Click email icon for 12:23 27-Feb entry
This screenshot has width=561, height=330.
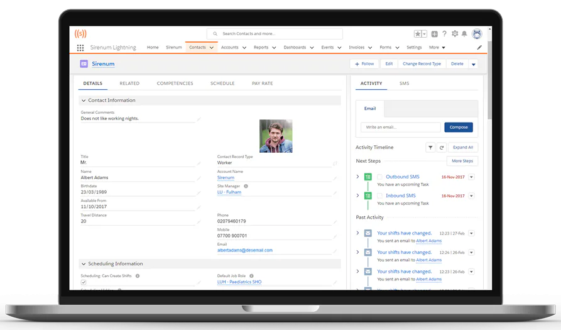point(368,233)
